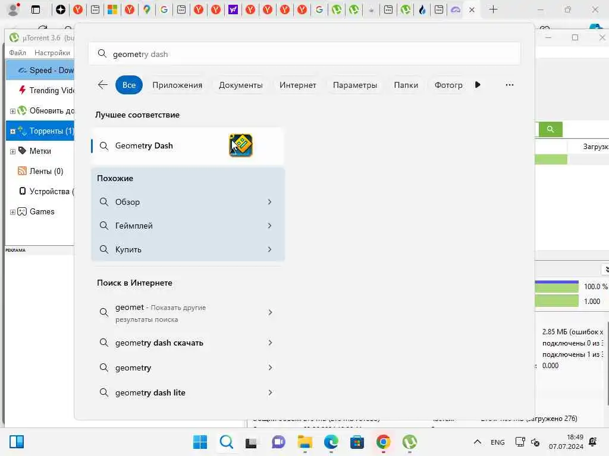Open File Explorer from the taskbar

click(305, 442)
